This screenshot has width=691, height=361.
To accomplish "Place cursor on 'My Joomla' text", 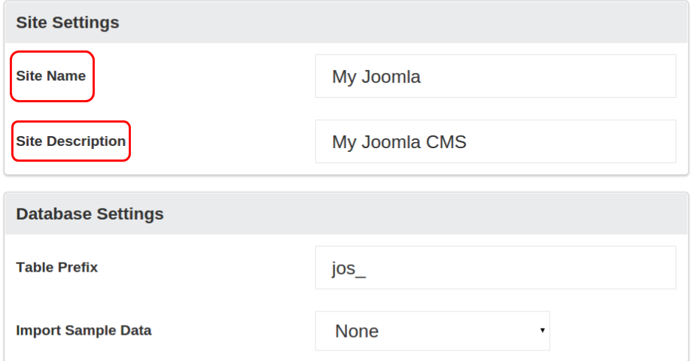I will point(376,77).
